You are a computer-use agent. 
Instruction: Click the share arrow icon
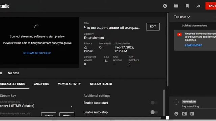click(x=198, y=6)
